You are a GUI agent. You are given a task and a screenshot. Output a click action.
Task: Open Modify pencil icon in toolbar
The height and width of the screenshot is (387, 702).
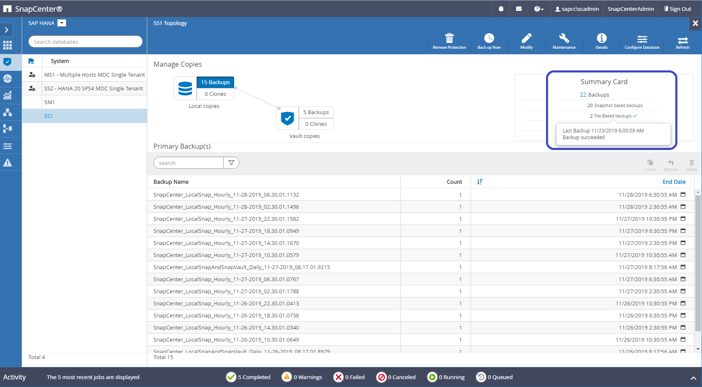[526, 41]
